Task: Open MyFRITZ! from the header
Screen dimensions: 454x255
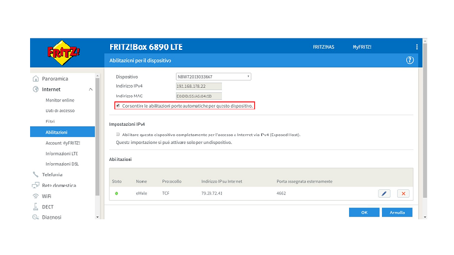Action: click(362, 47)
